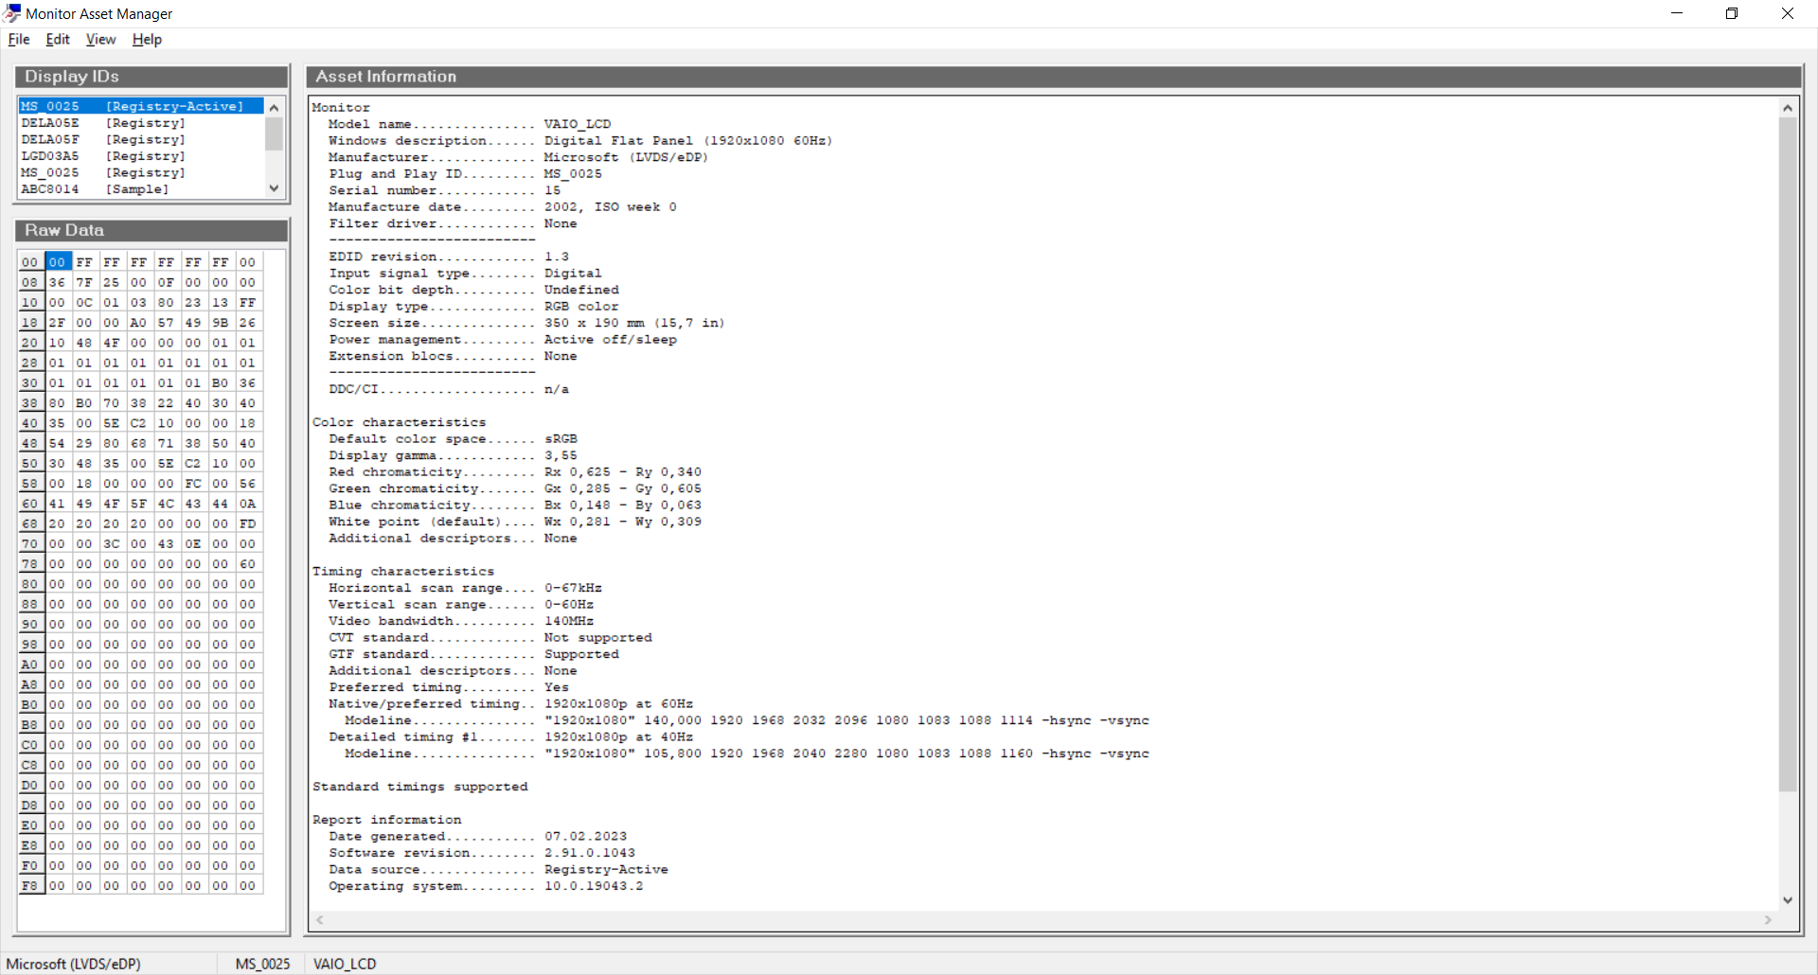Select LGD03A5 registry display entry
Image resolution: width=1818 pixels, height=975 pixels.
(102, 156)
